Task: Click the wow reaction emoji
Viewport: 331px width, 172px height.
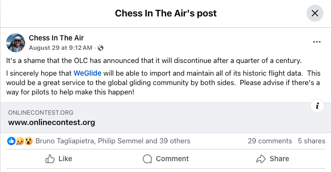Action: 28,141
